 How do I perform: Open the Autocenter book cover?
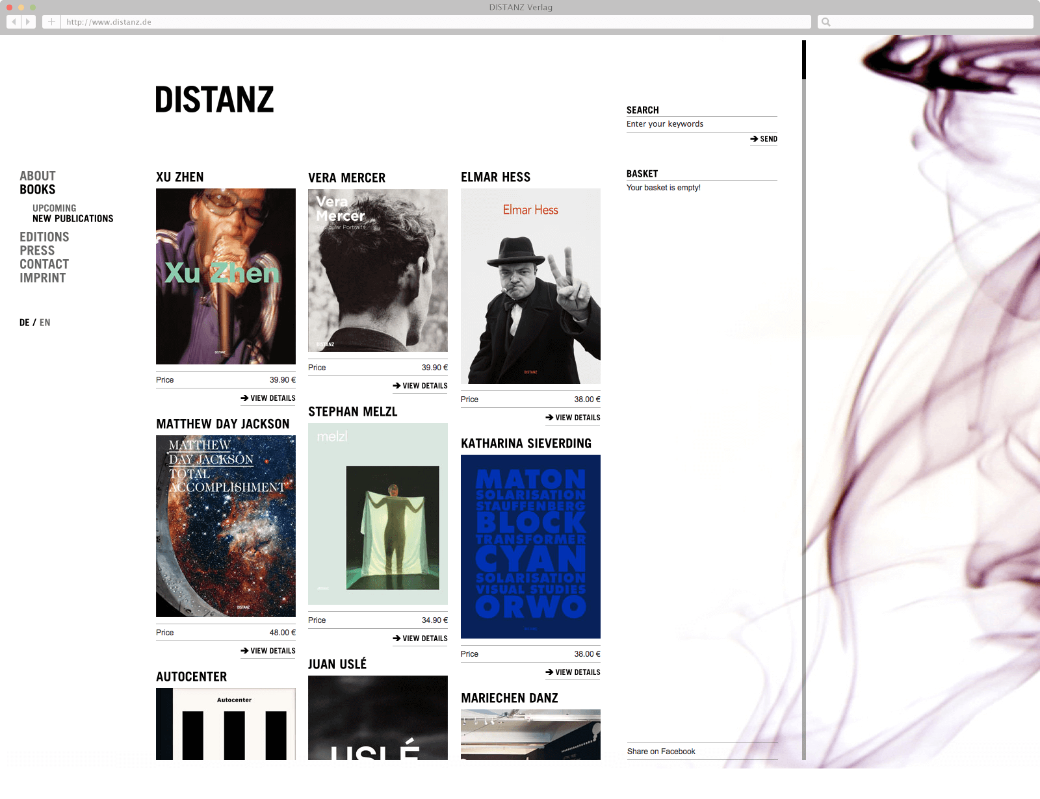[226, 724]
